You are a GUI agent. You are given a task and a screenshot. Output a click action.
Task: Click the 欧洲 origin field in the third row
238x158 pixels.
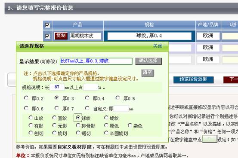(x=208, y=59)
